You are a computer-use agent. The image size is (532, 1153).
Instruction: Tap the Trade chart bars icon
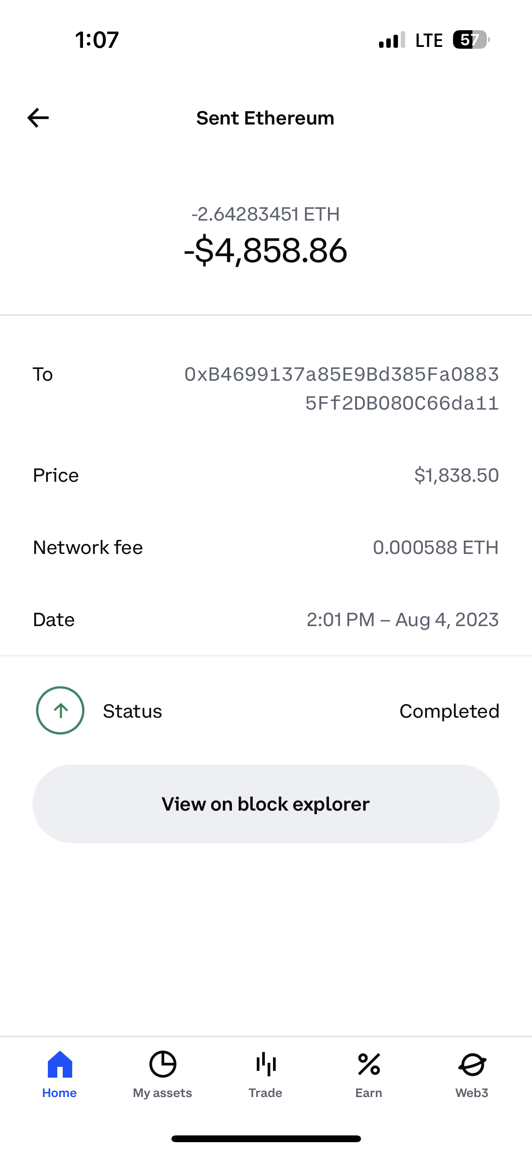[266, 1064]
